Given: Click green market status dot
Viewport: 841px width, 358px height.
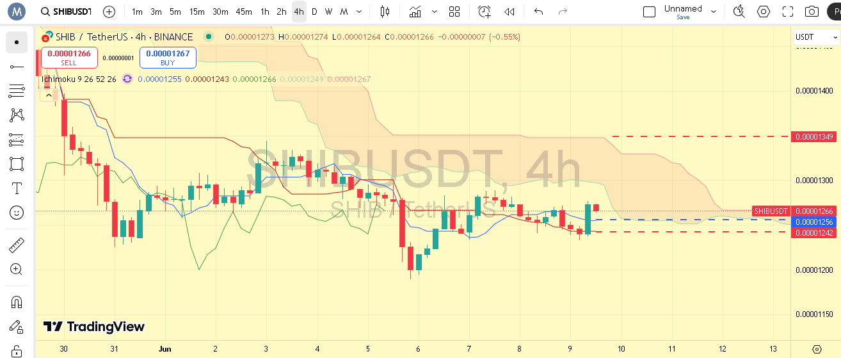Looking at the screenshot, I should 207,37.
